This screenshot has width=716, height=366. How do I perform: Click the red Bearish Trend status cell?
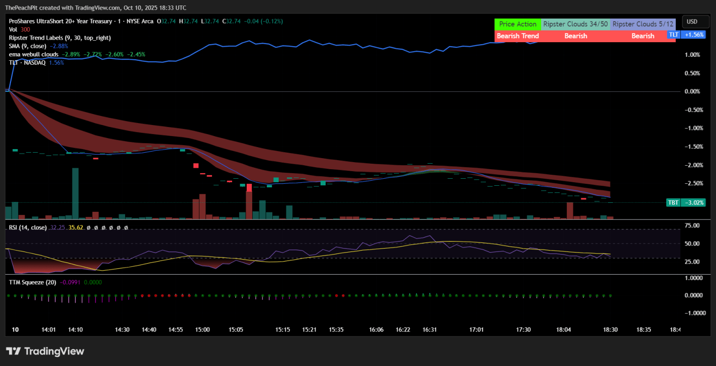[x=518, y=36]
